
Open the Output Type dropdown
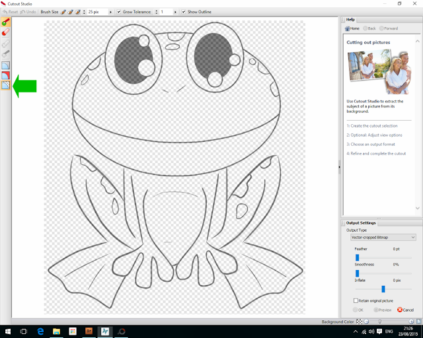[x=383, y=238]
